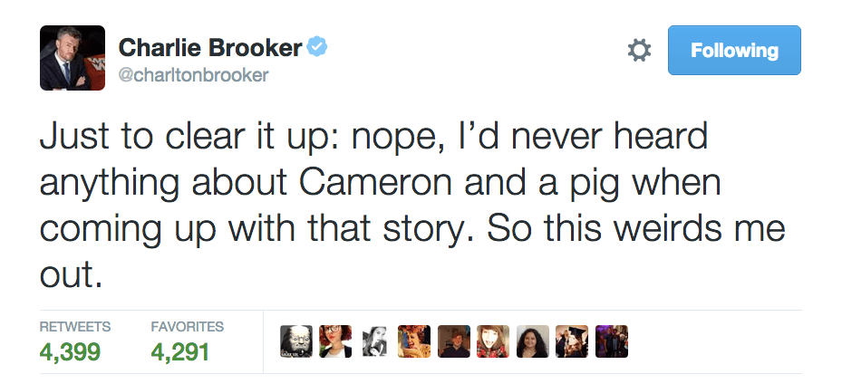Open the graduation cap avatar

[x=572, y=341]
